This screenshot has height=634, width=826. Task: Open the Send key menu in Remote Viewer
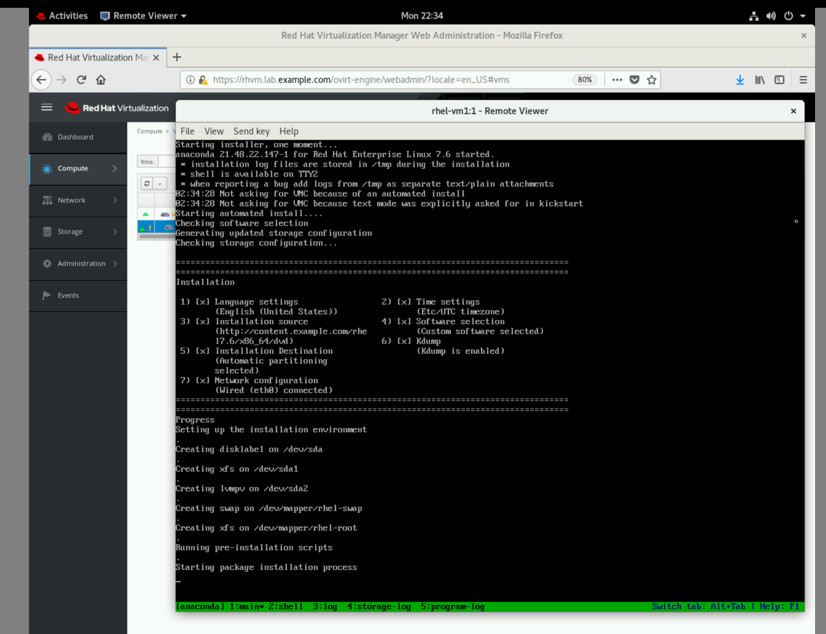pyautogui.click(x=252, y=131)
